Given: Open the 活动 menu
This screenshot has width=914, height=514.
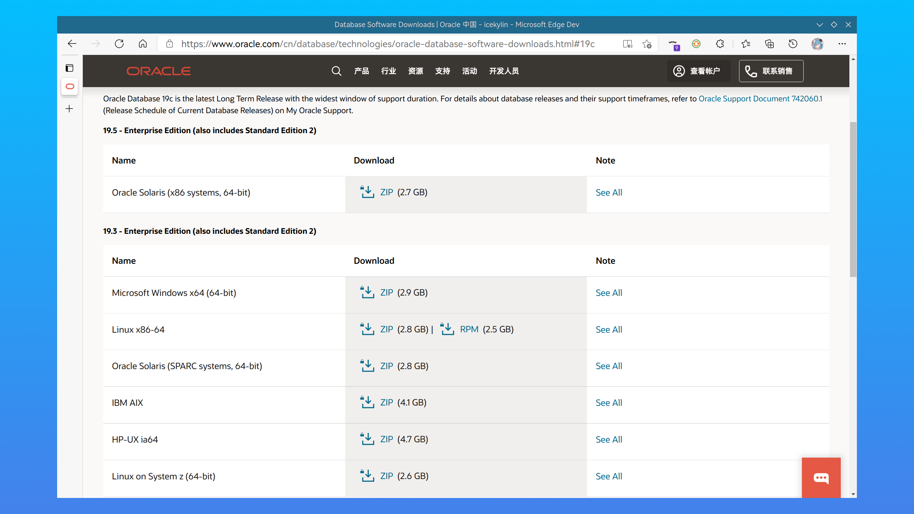Looking at the screenshot, I should tap(469, 71).
